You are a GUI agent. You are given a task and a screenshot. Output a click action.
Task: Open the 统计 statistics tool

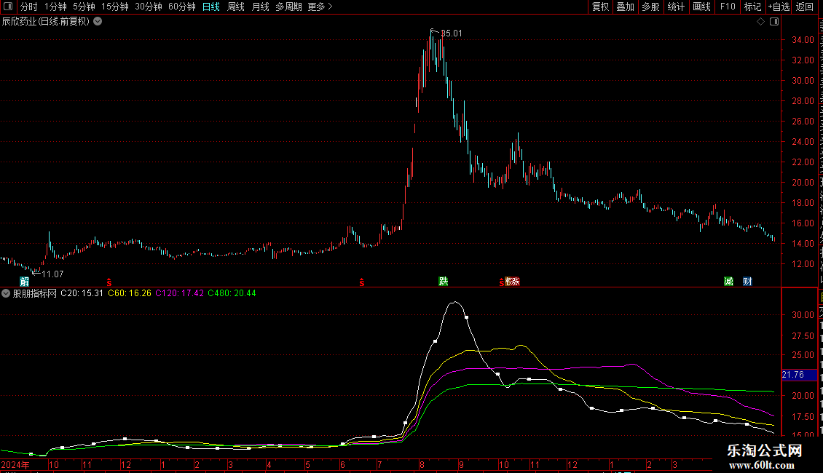[x=676, y=7]
